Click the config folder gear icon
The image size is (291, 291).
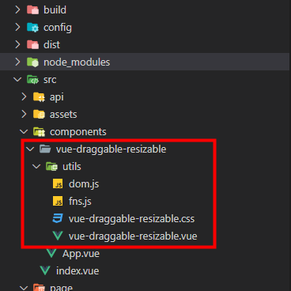33,28
